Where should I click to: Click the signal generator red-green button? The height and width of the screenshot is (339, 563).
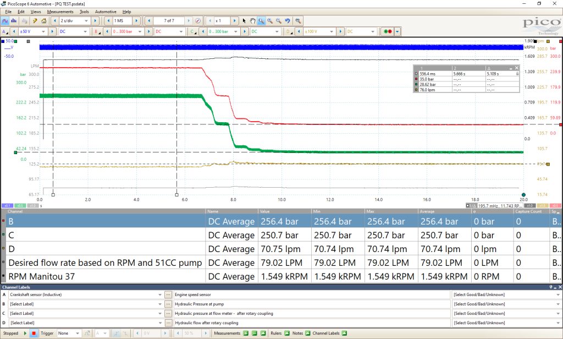click(388, 31)
